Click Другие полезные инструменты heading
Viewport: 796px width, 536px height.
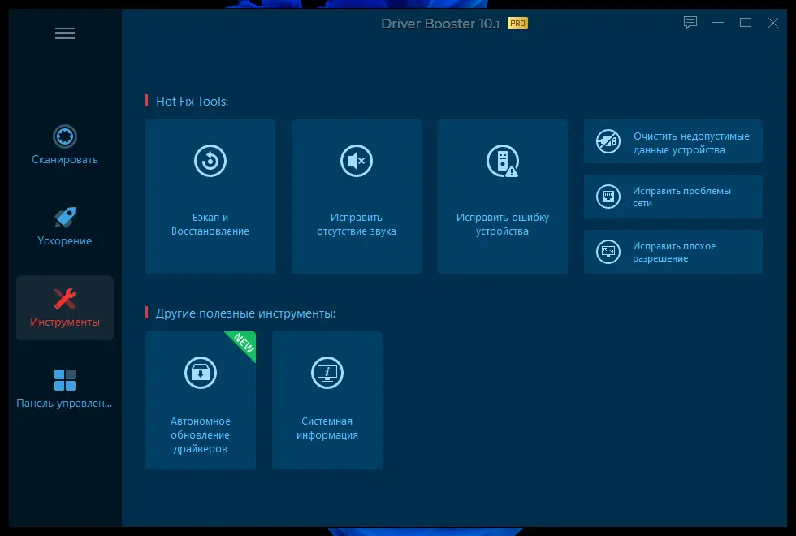click(245, 313)
